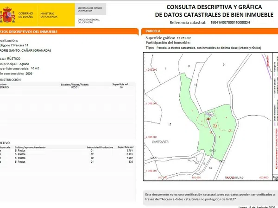This screenshot has height=208, width=278.
Task: Click the parcel 'Tipo:' description text
Action: coord(208,48)
